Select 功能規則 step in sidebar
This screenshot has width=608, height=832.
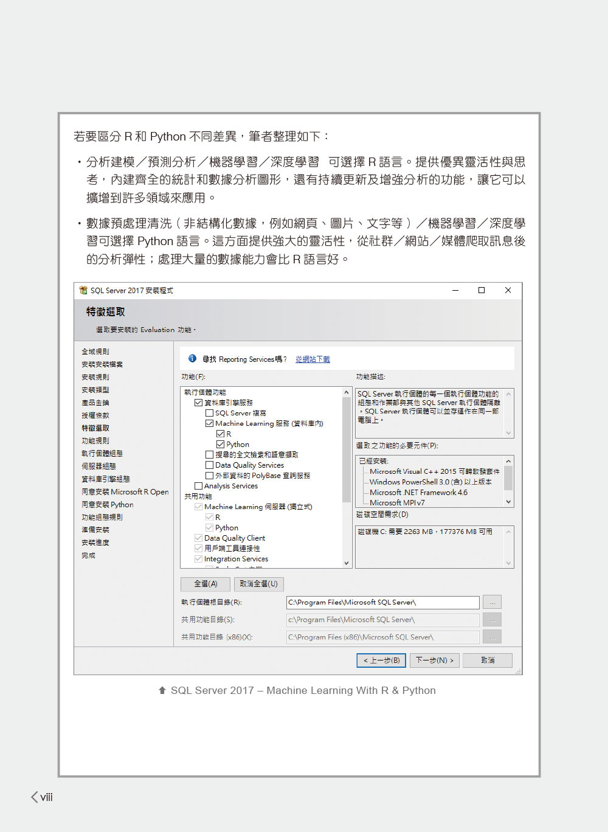click(95, 441)
